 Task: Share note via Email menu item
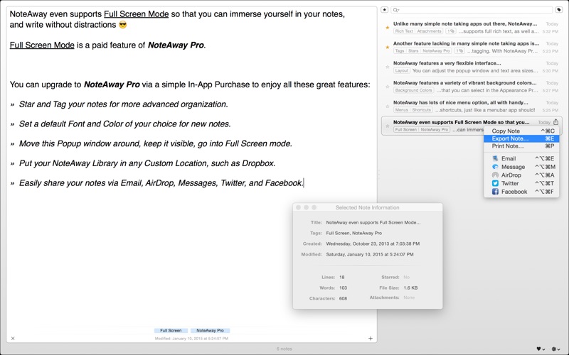click(521, 158)
